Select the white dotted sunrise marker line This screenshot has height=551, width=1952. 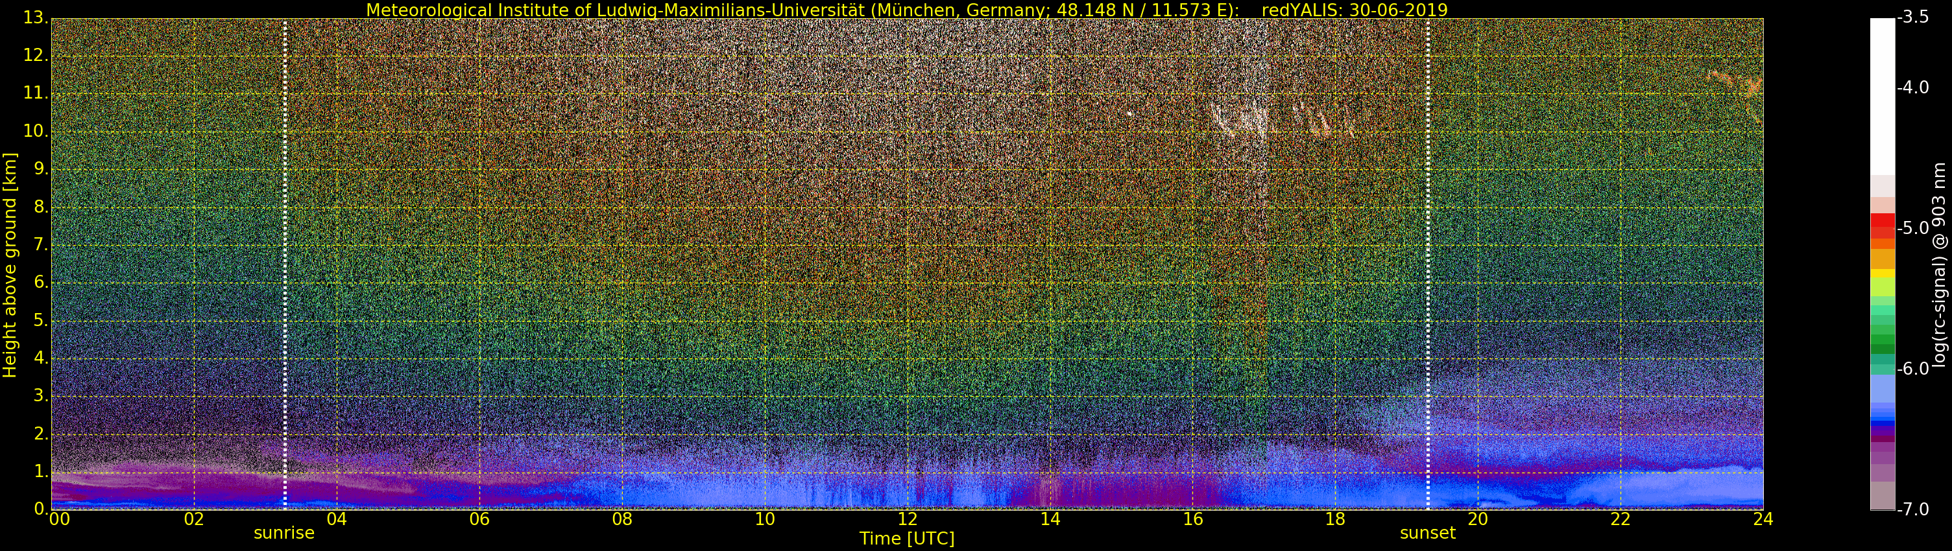click(285, 263)
